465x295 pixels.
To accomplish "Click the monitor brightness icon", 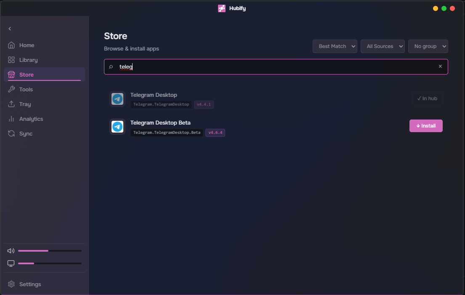I will [11, 263].
